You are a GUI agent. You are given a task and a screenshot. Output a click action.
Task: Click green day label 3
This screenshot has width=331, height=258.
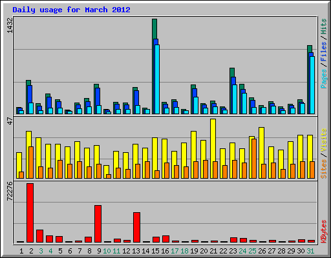tap(41, 251)
